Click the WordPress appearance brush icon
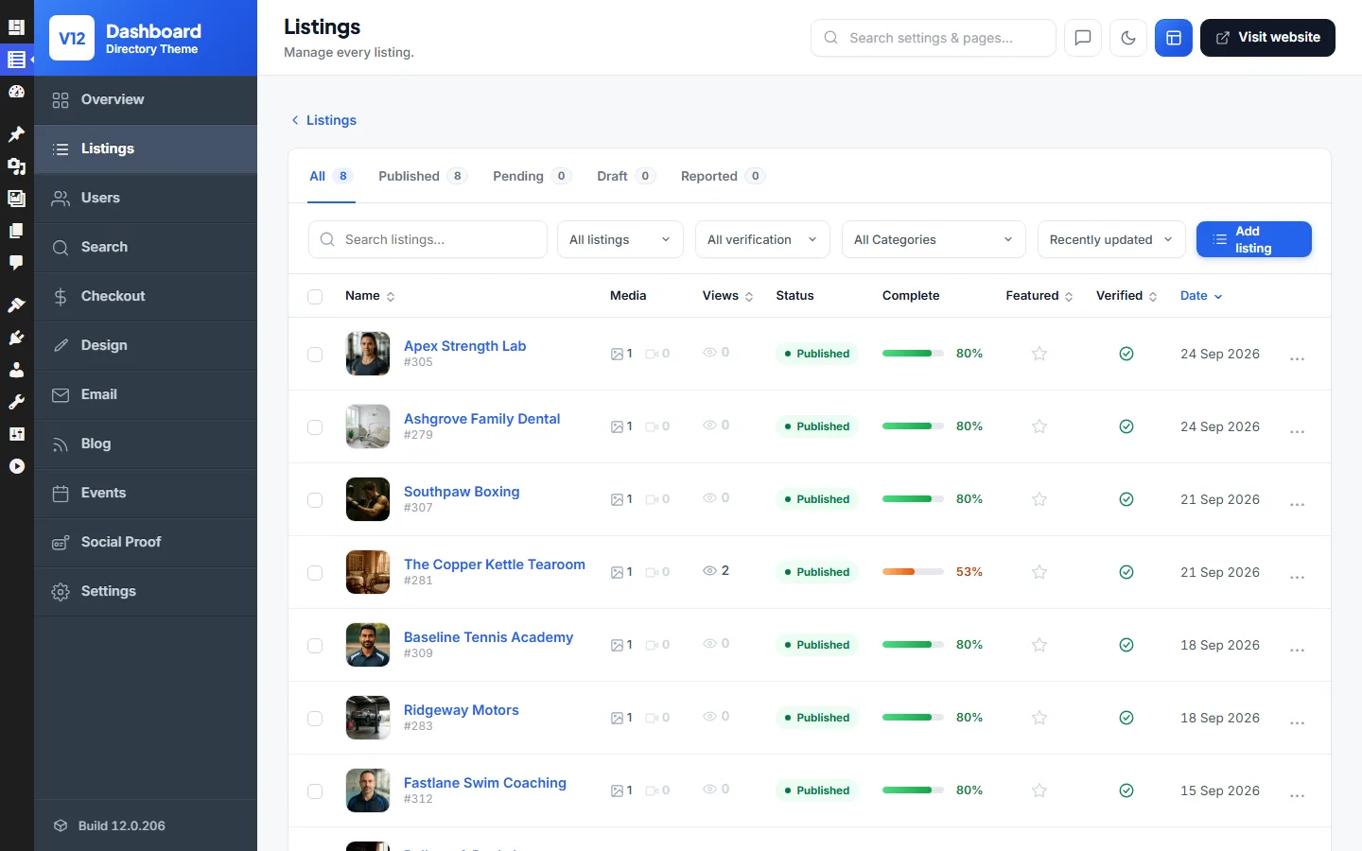The image size is (1362, 851). point(16,305)
